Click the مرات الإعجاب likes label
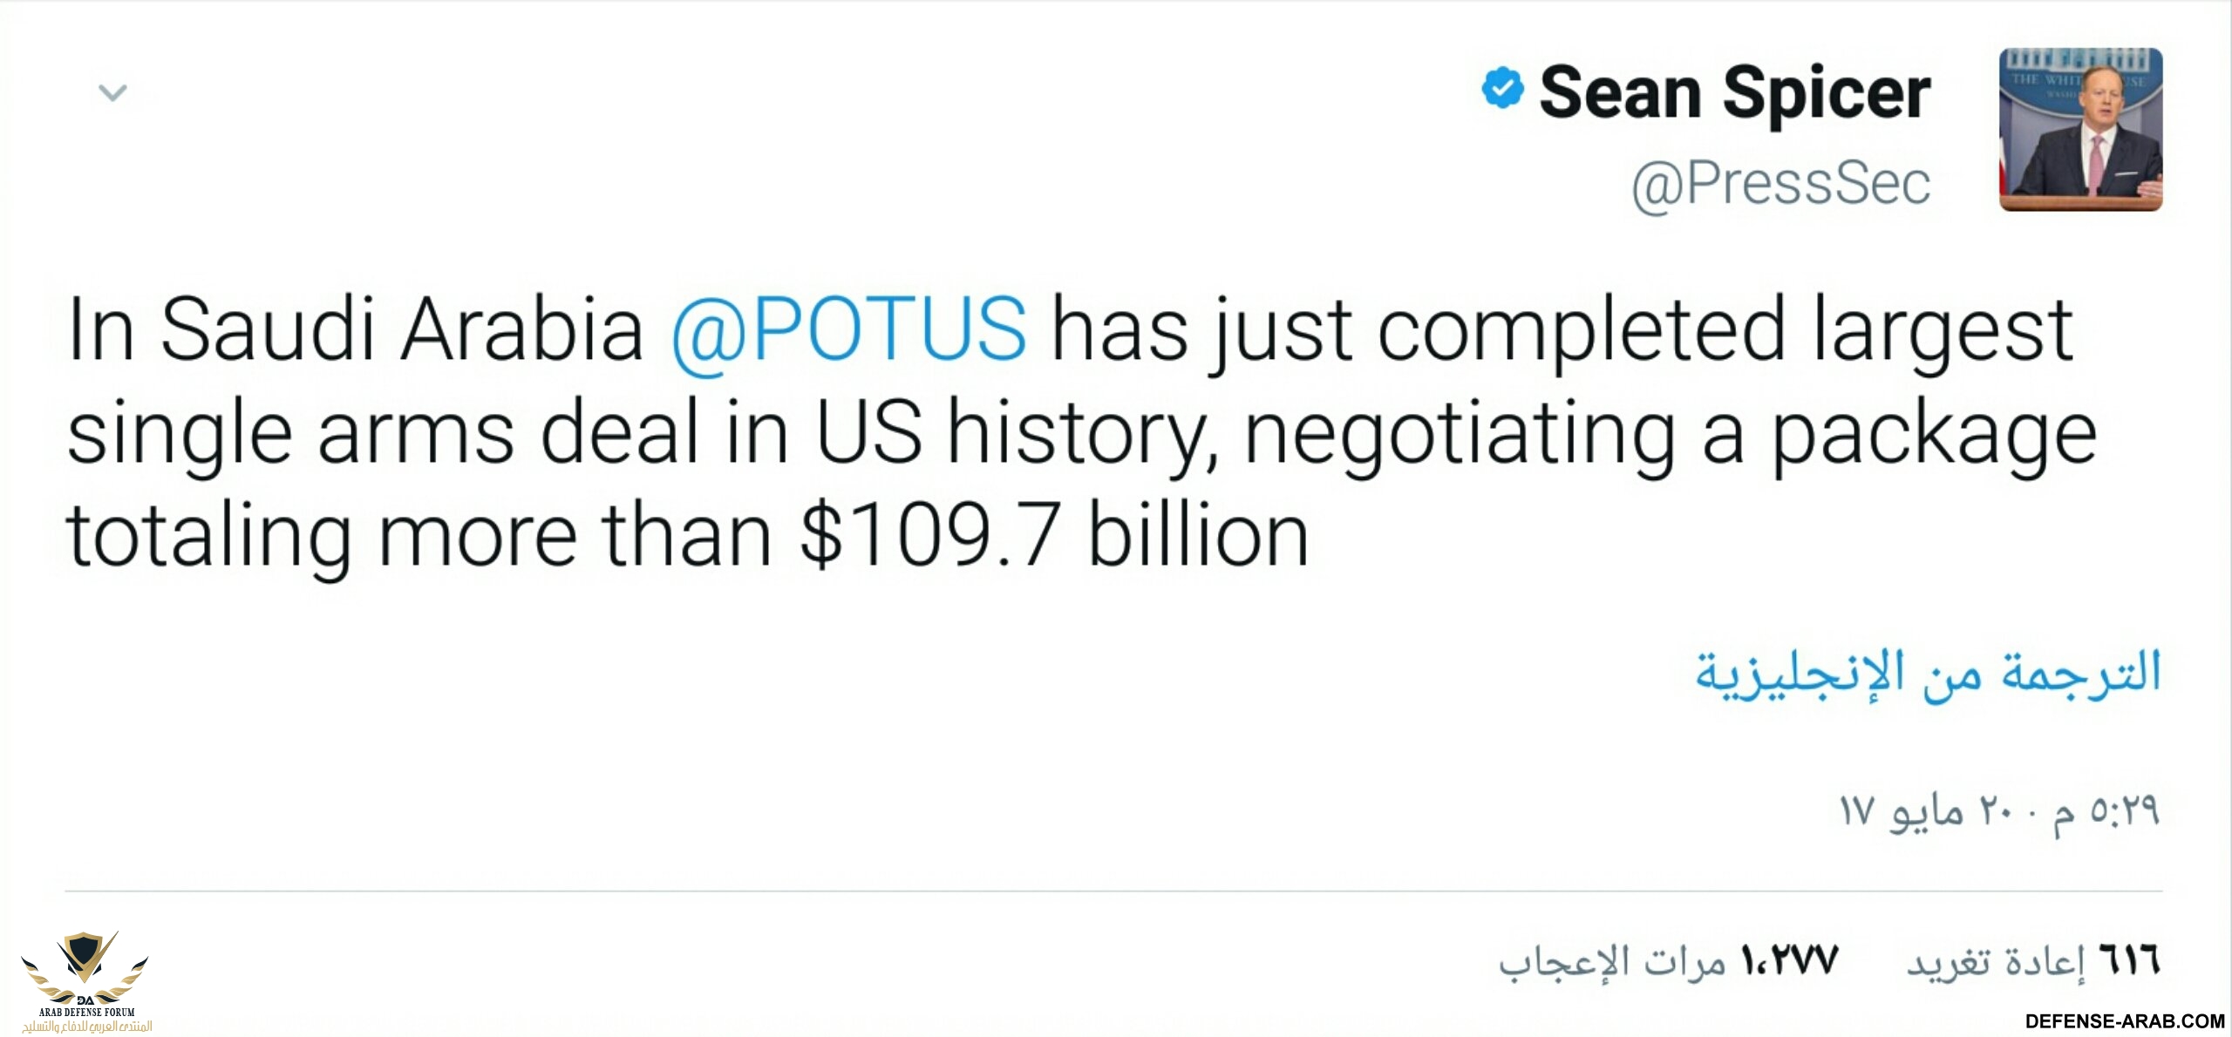 (1613, 962)
